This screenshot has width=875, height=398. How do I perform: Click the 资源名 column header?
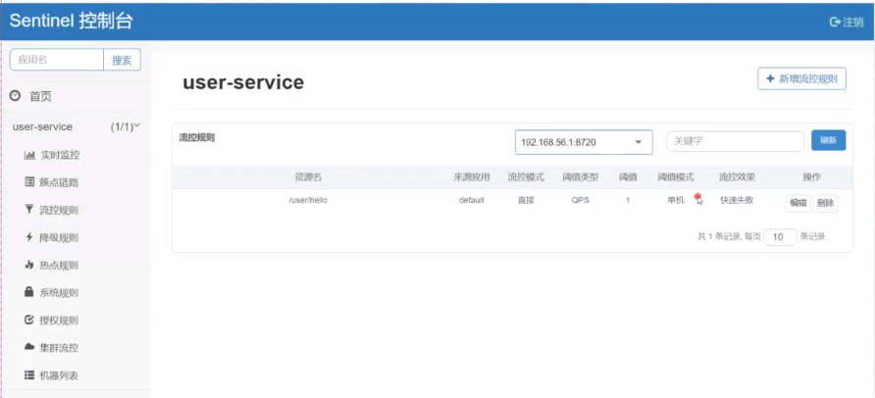(x=308, y=177)
